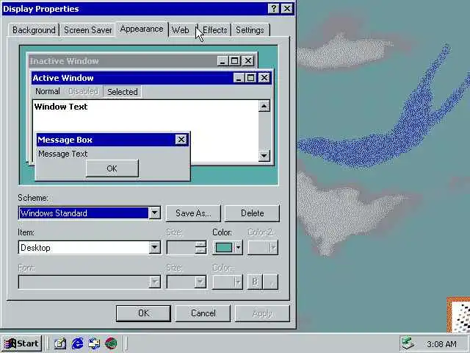Click the Desktop item field

pos(84,248)
